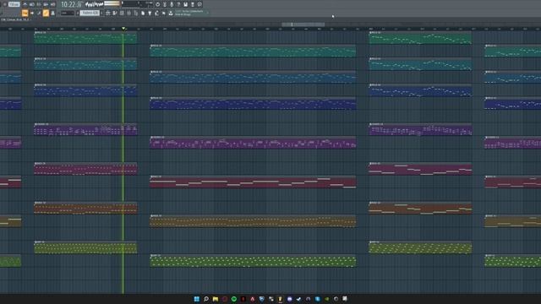Select the long lime-green pattern clip

click(253, 261)
